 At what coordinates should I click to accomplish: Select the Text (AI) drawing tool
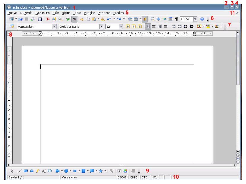(44, 171)
